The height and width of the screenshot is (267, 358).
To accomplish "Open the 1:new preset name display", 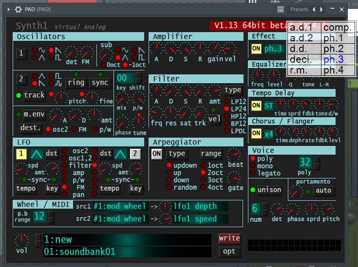I will coord(127,240).
